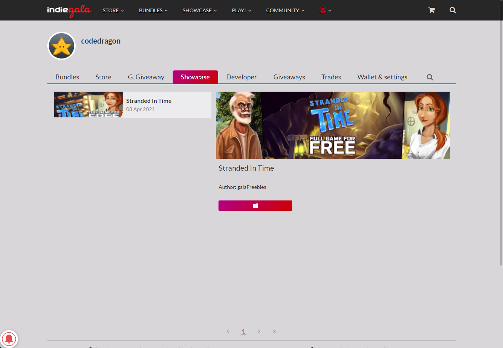Click the Author: galaFreebies text
This screenshot has height=348, width=503.
point(242,187)
